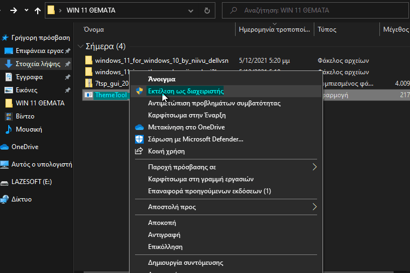Open Επιφάνεια εργασίας in sidebar
This screenshot has width=410, height=273.
39,51
